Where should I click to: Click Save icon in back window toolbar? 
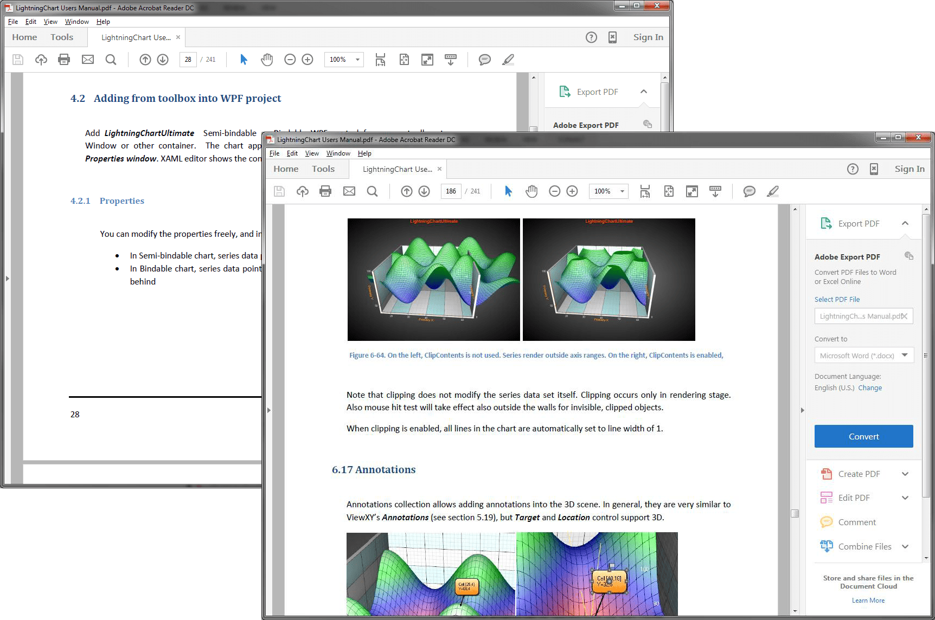tap(18, 60)
